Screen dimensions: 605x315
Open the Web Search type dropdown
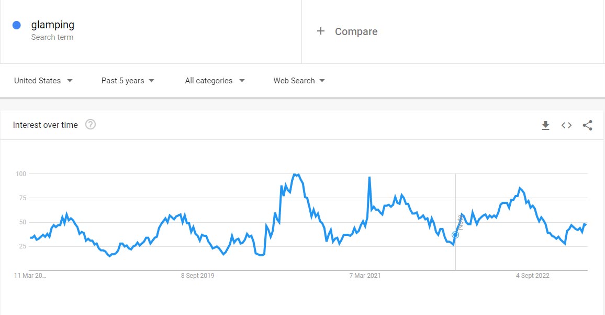(299, 81)
